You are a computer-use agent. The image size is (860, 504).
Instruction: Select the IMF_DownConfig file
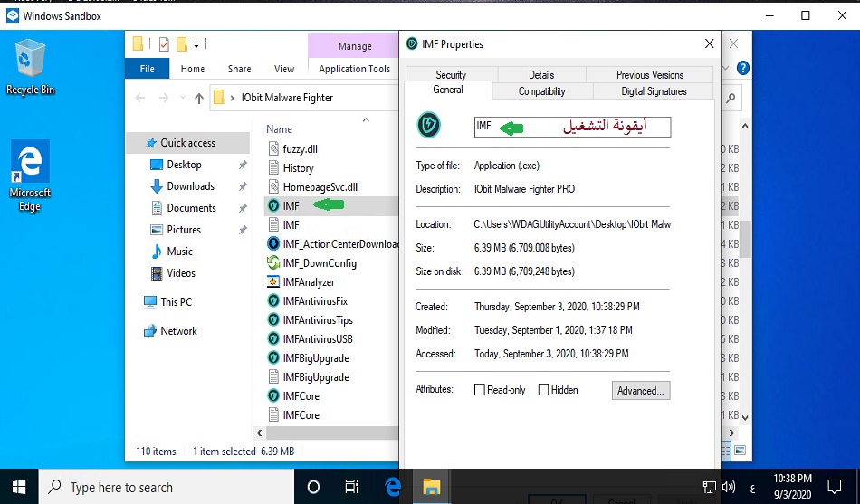tap(320, 263)
